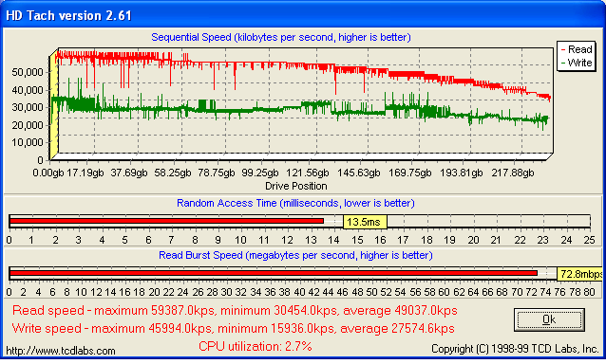Click the Read Burst Speed heading
The height and width of the screenshot is (364, 606).
pos(295,255)
